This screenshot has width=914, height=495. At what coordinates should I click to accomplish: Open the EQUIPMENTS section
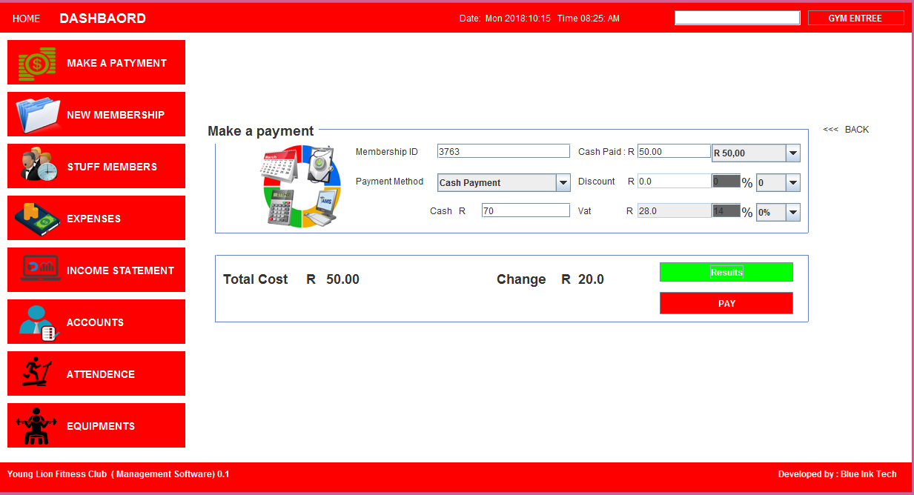pyautogui.click(x=96, y=425)
